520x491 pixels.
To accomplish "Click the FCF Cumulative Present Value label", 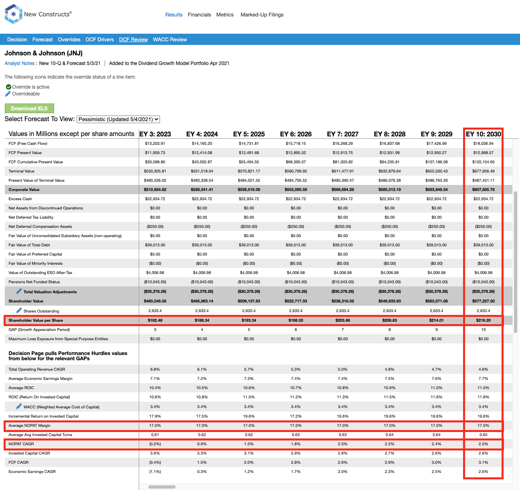I will tap(36, 162).
